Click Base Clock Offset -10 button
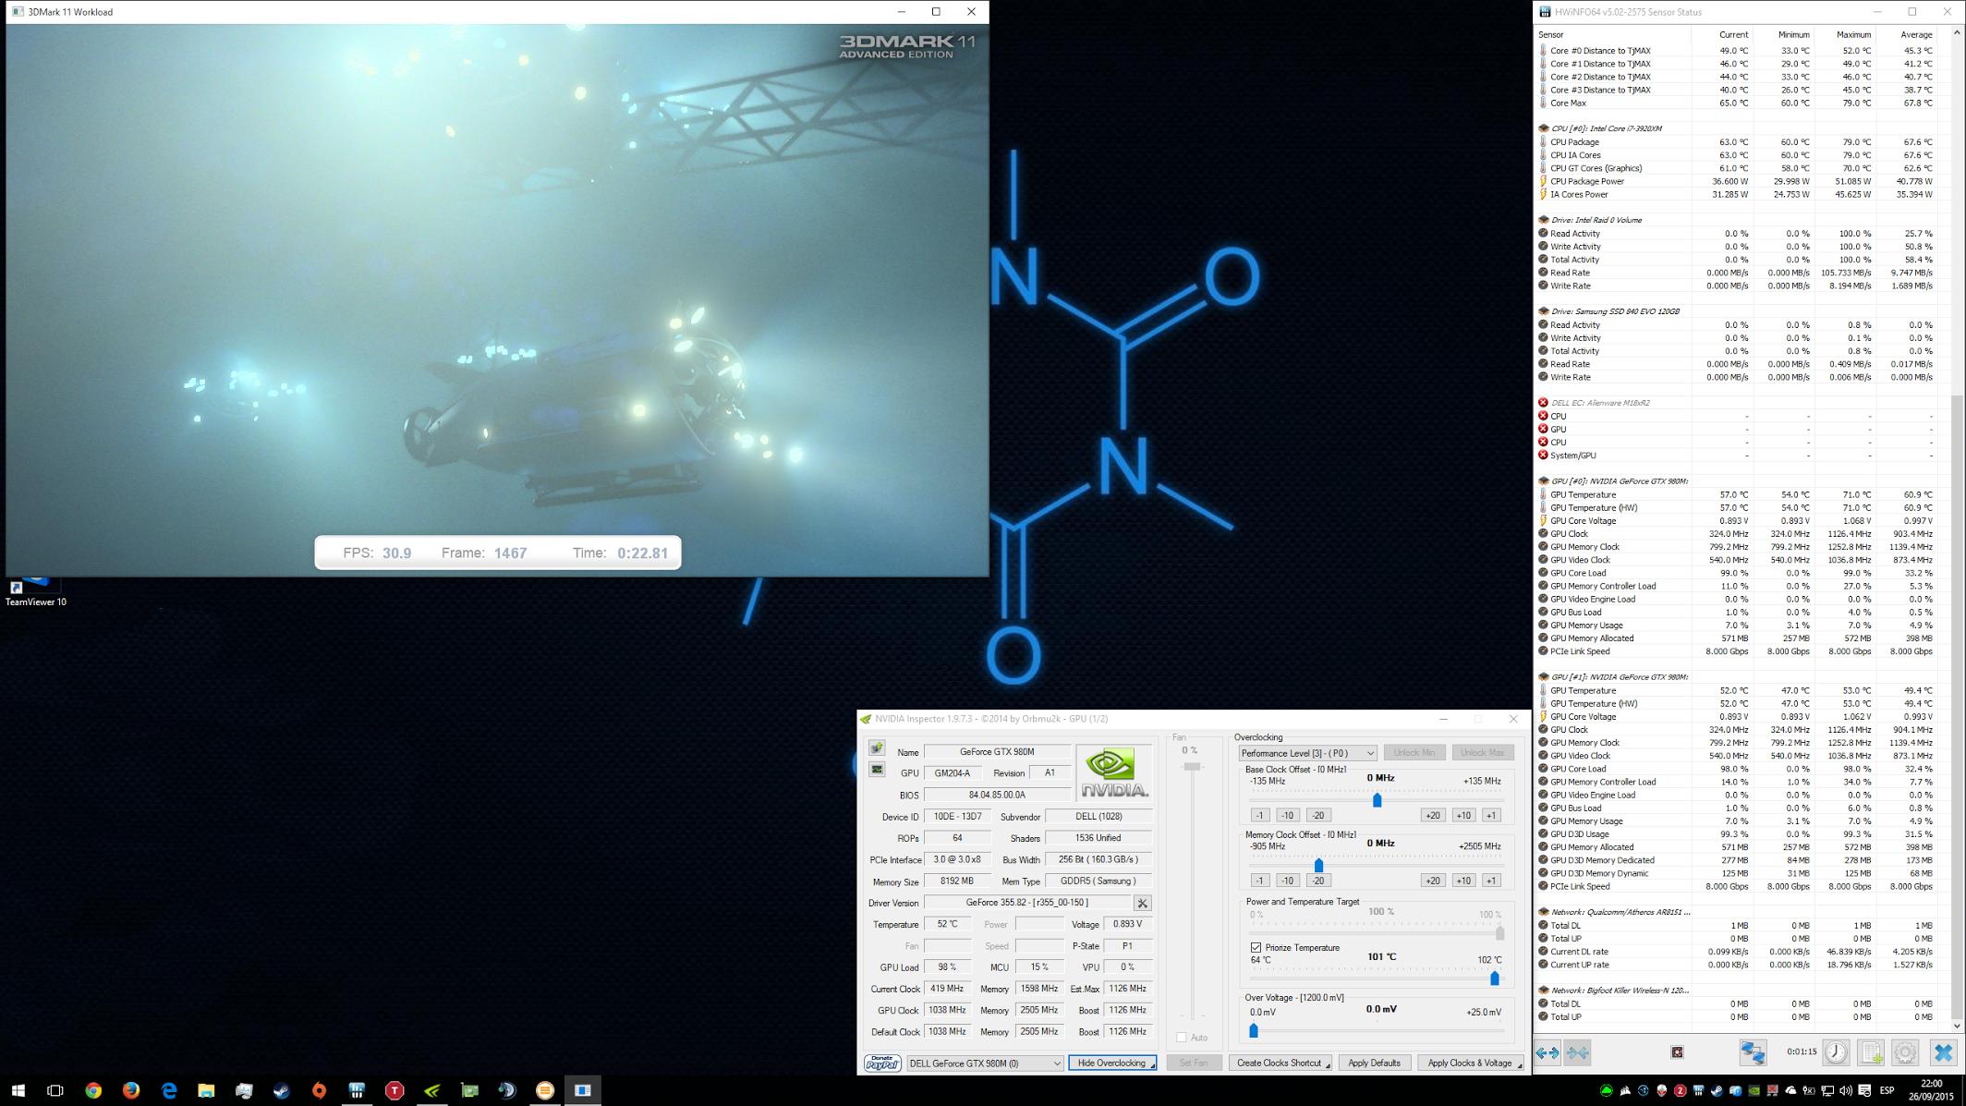This screenshot has width=1966, height=1106. (1287, 815)
